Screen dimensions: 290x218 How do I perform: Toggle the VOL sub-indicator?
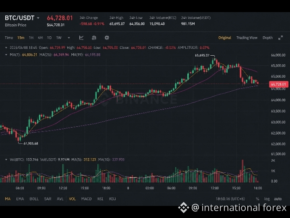tap(72, 199)
